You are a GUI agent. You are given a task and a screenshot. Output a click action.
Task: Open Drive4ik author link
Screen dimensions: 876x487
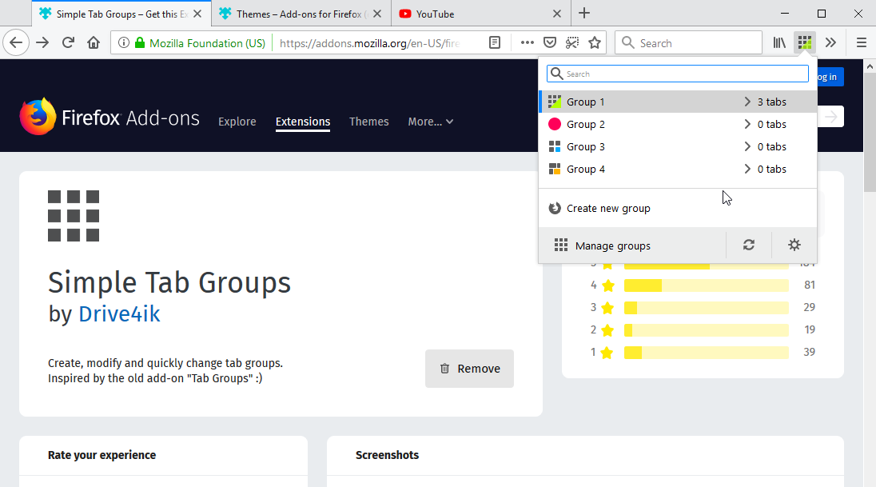point(119,314)
